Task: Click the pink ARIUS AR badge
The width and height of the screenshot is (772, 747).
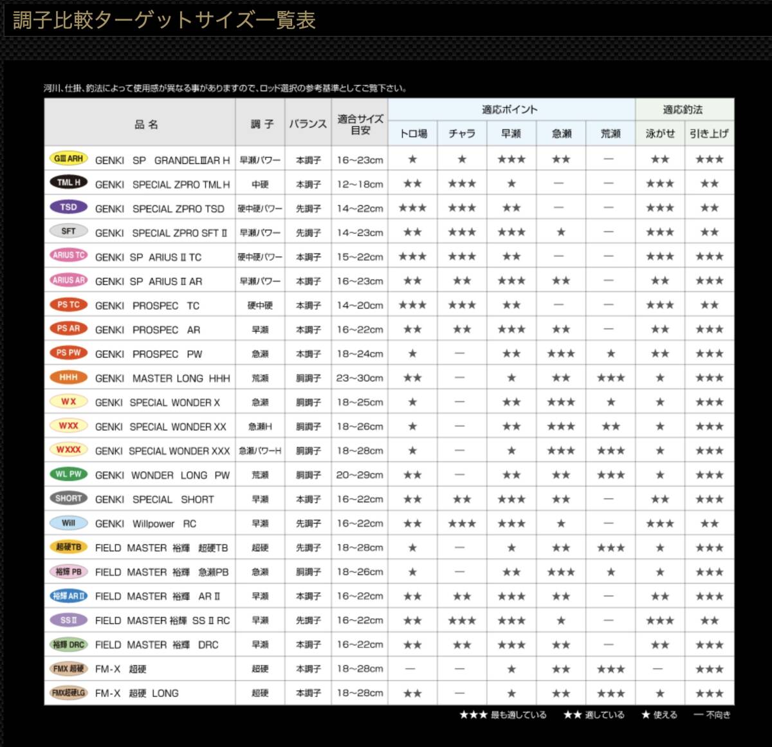Action: [x=69, y=280]
